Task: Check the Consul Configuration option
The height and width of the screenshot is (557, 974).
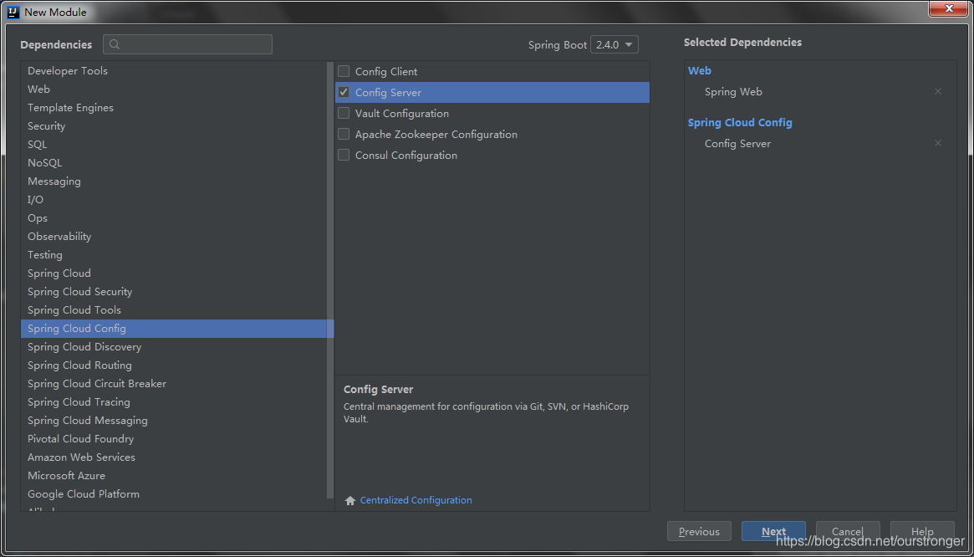Action: point(344,155)
